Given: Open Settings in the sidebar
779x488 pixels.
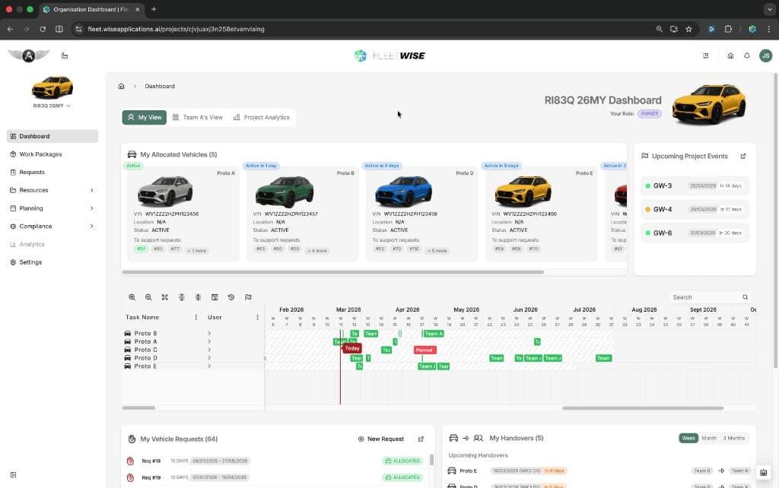Looking at the screenshot, I should pos(52,262).
